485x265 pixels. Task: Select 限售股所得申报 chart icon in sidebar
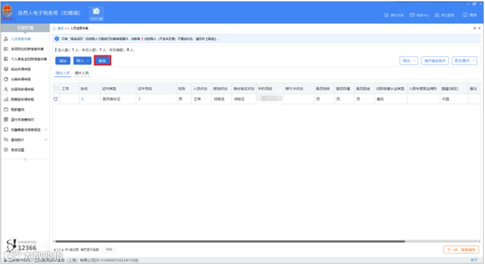tap(6, 99)
